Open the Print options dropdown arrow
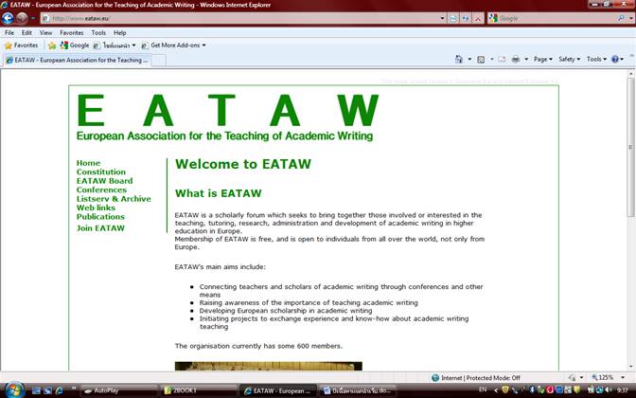The width and height of the screenshot is (636, 398). 526,60
